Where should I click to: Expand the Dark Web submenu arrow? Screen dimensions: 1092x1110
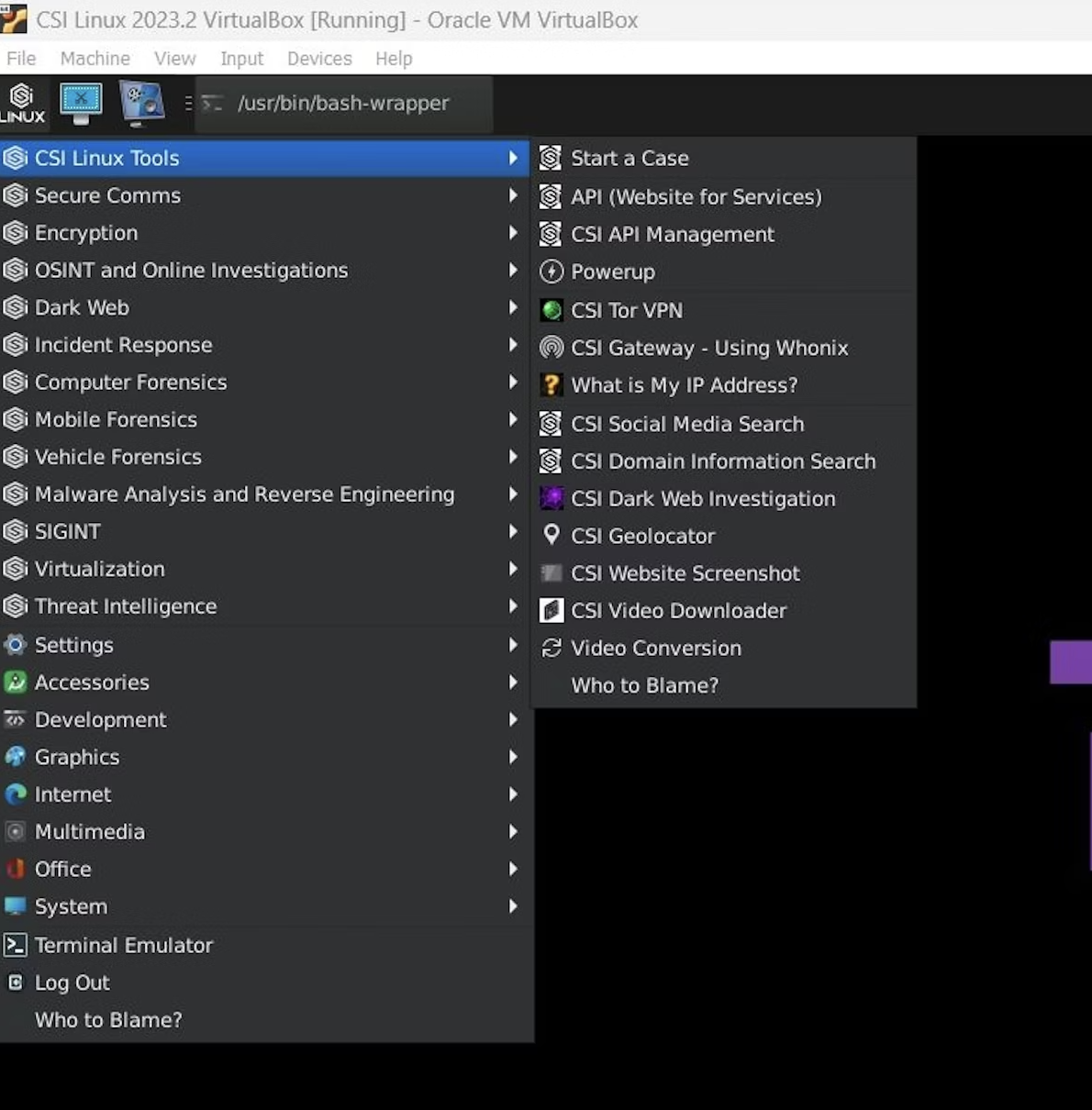tap(513, 307)
